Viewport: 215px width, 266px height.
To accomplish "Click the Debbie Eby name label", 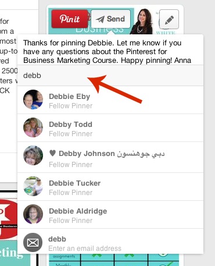I will point(70,97).
